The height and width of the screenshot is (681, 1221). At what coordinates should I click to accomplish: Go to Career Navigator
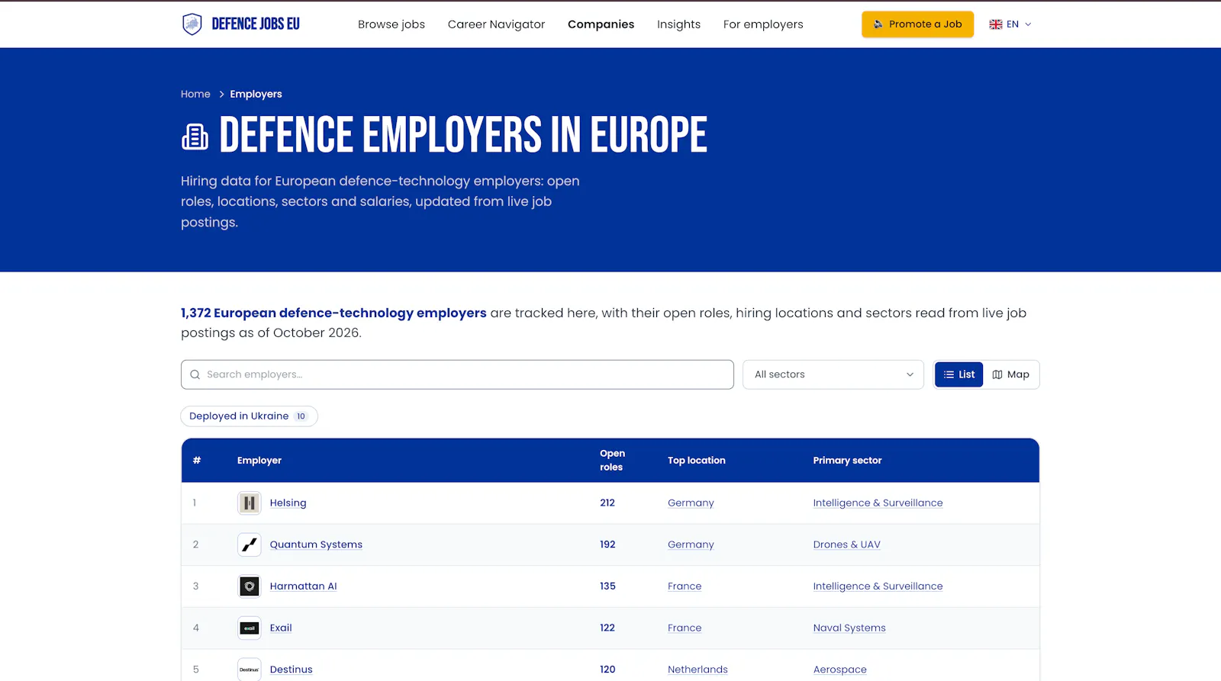click(497, 24)
